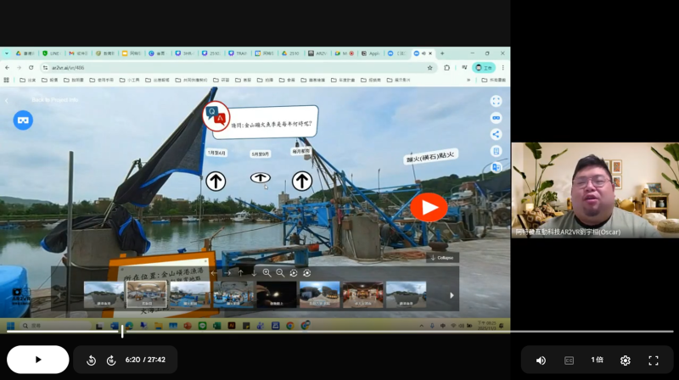Open VR headset mode icon
The width and height of the screenshot is (679, 380).
23,120
